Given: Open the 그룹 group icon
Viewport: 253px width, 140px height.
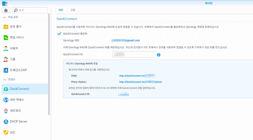Looking at the screenshot, I should tap(6, 59).
